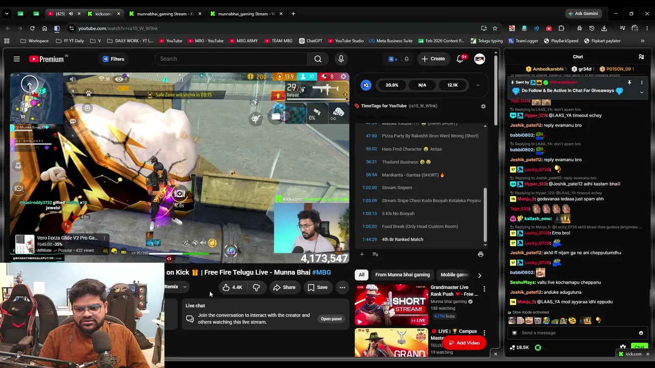Open the YouTube account avatar menu
The width and height of the screenshot is (655, 368).
coord(479,59)
